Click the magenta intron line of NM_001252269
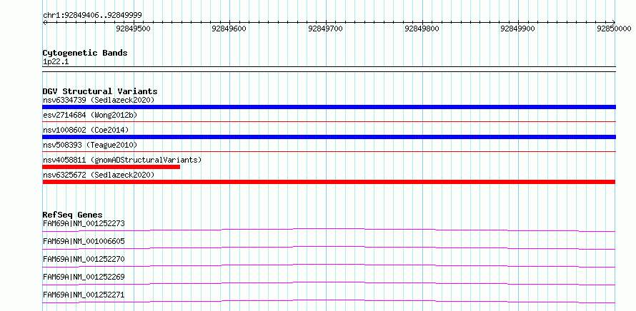Image resolution: width=636 pixels, height=311 pixels. tap(329, 282)
